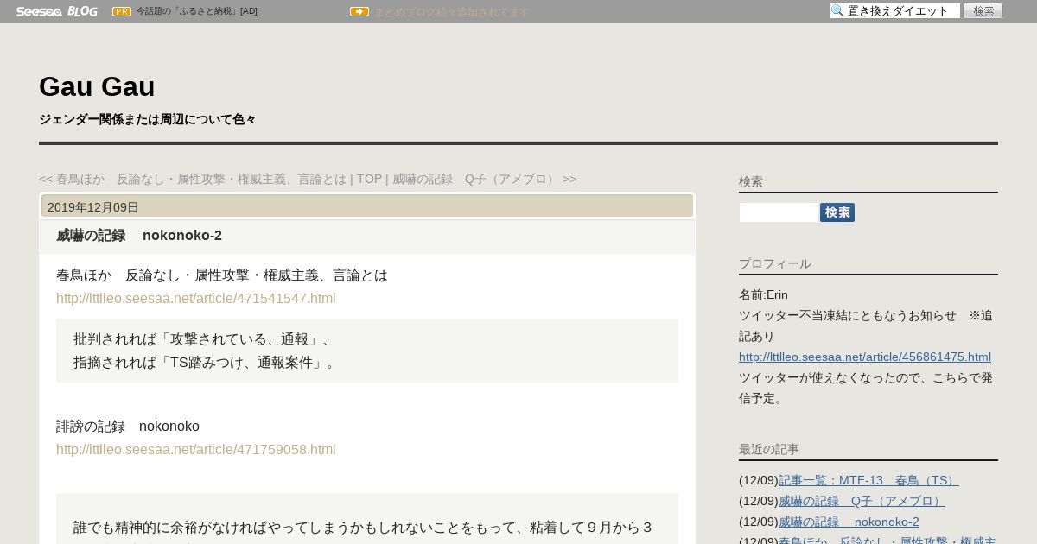Open the Gau Gau blog title
1037x544 pixels.
(x=97, y=86)
